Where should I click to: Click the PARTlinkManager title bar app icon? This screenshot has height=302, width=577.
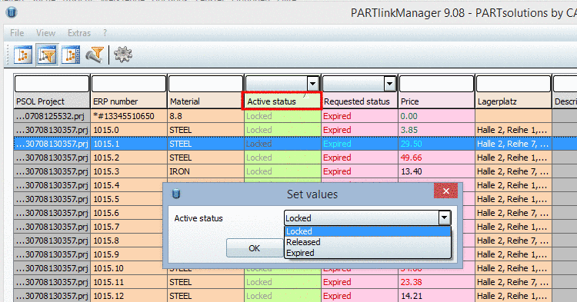pyautogui.click(x=12, y=13)
